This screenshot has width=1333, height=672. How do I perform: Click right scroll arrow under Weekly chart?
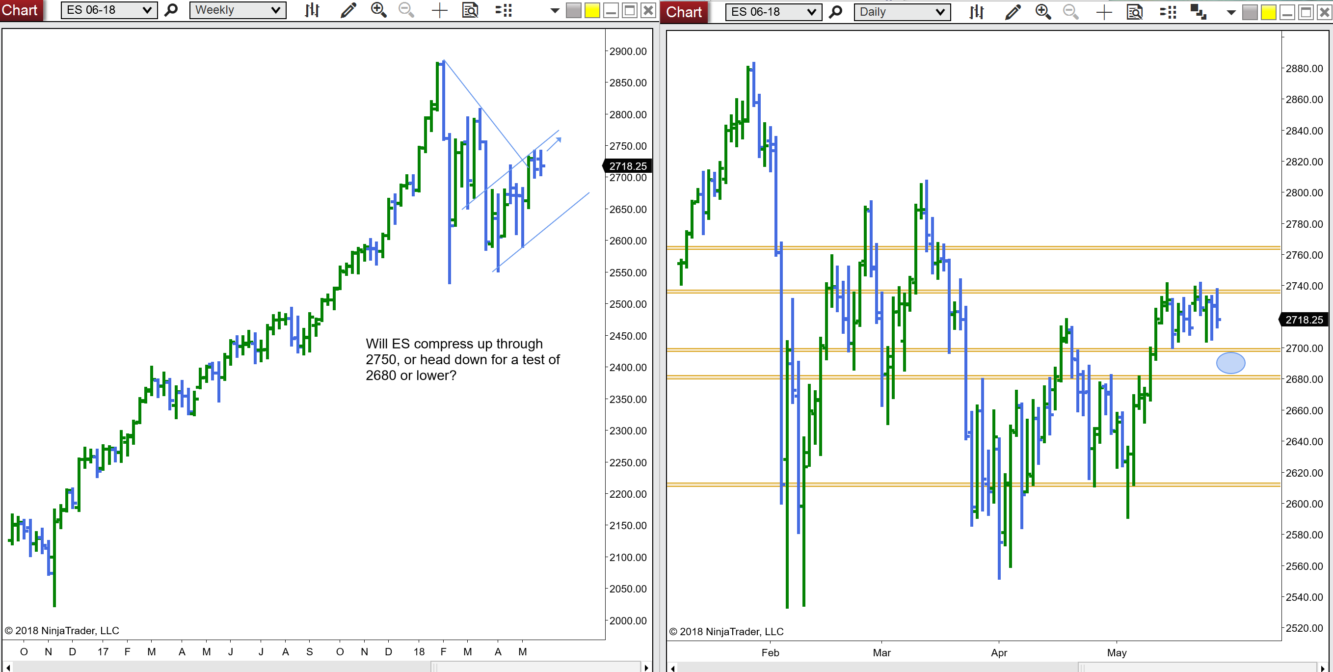click(646, 668)
